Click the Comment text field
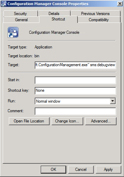Viewport: 124px width, 177px height. pos(75,111)
